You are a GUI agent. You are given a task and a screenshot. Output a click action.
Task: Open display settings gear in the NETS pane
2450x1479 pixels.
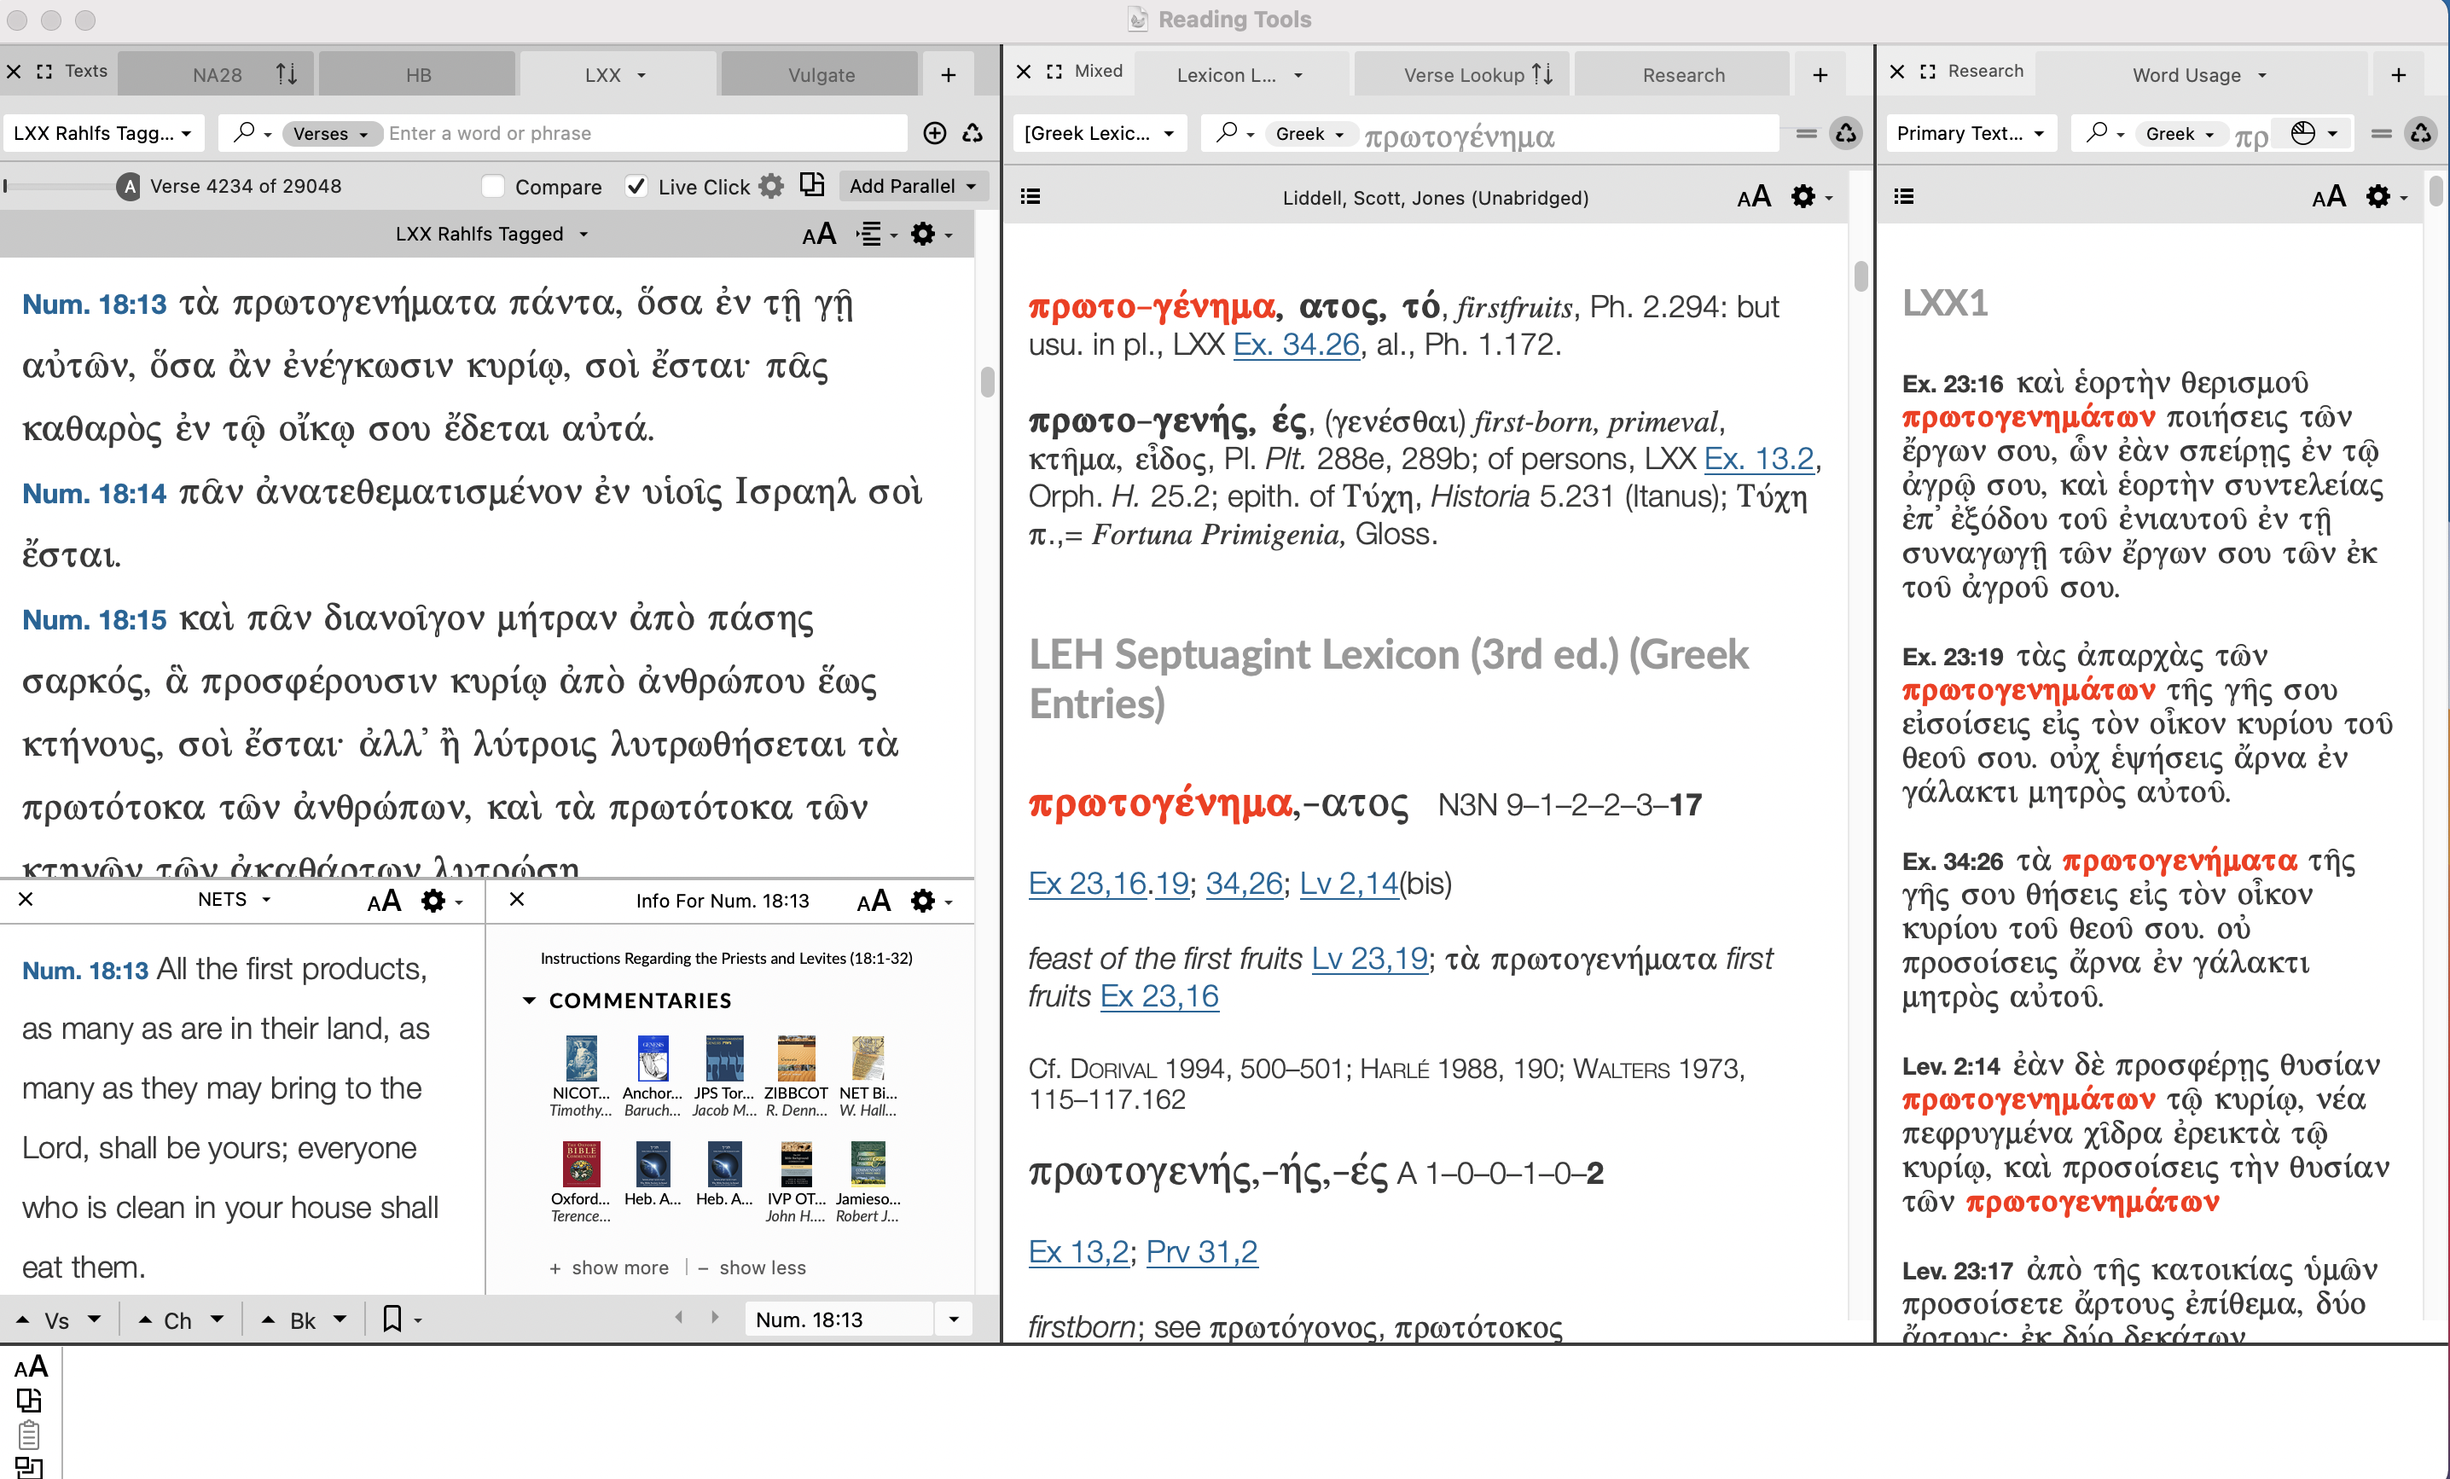point(433,901)
